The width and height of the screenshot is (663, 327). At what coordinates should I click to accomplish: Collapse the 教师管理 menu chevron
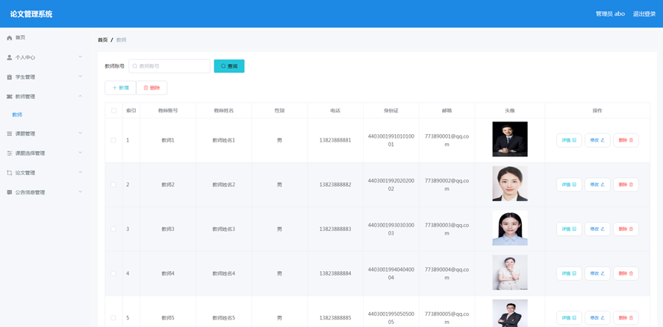point(81,97)
